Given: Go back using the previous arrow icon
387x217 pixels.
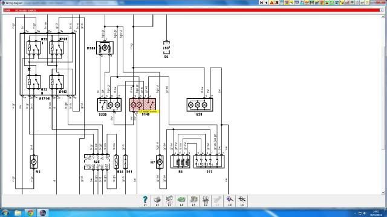Looking at the screenshot, I should (x=267, y=2).
